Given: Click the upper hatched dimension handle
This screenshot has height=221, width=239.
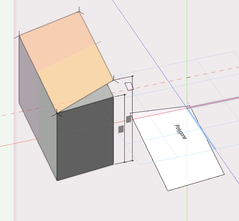Looking at the screenshot, I should point(129,119).
